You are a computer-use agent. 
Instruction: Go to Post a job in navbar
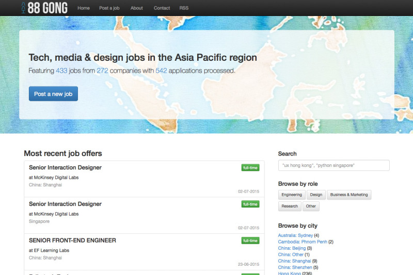click(110, 8)
